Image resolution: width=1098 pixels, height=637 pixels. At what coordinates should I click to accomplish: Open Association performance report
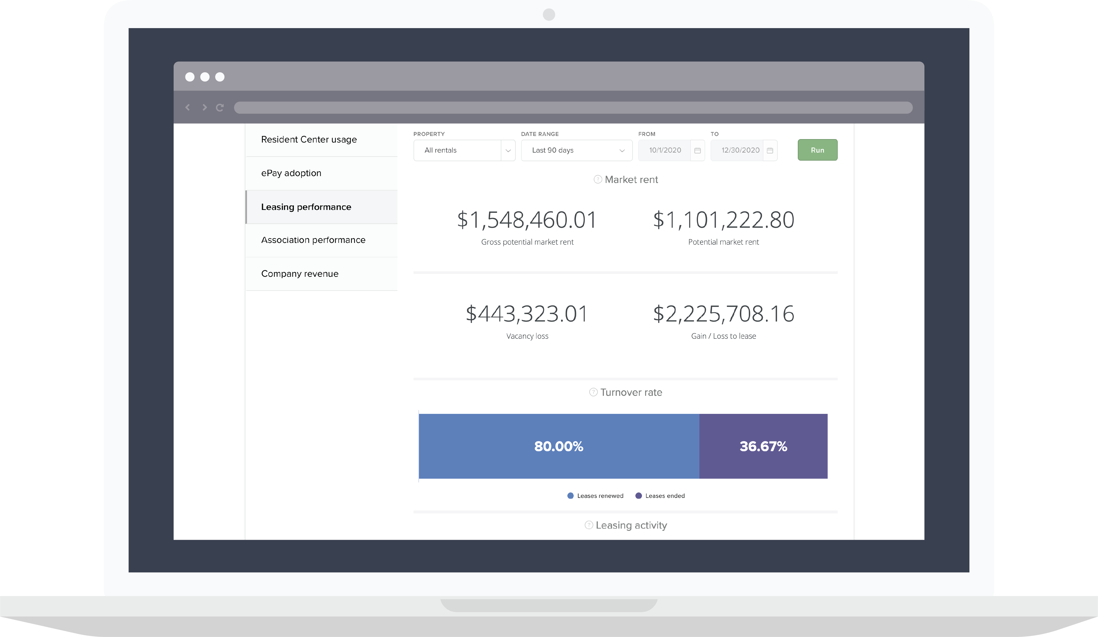pyautogui.click(x=321, y=240)
